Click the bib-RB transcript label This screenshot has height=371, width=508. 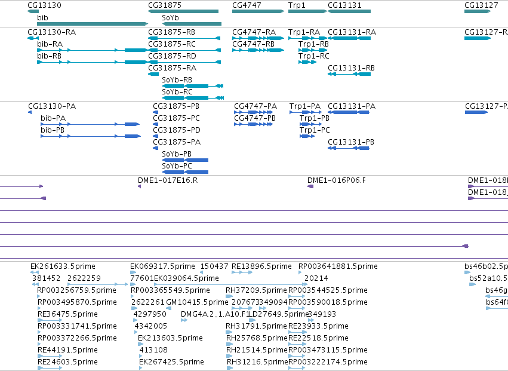tap(49, 56)
